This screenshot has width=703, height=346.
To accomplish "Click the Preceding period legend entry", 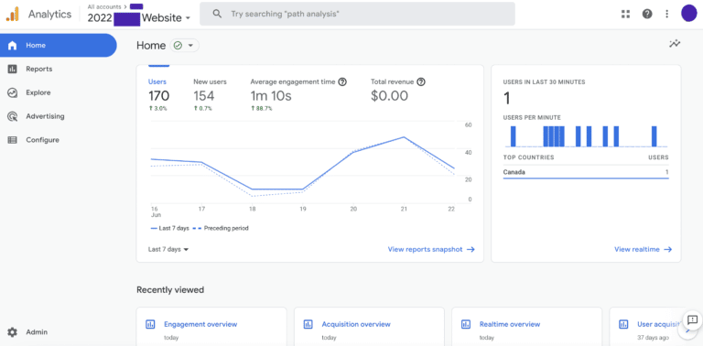I will coord(221,228).
